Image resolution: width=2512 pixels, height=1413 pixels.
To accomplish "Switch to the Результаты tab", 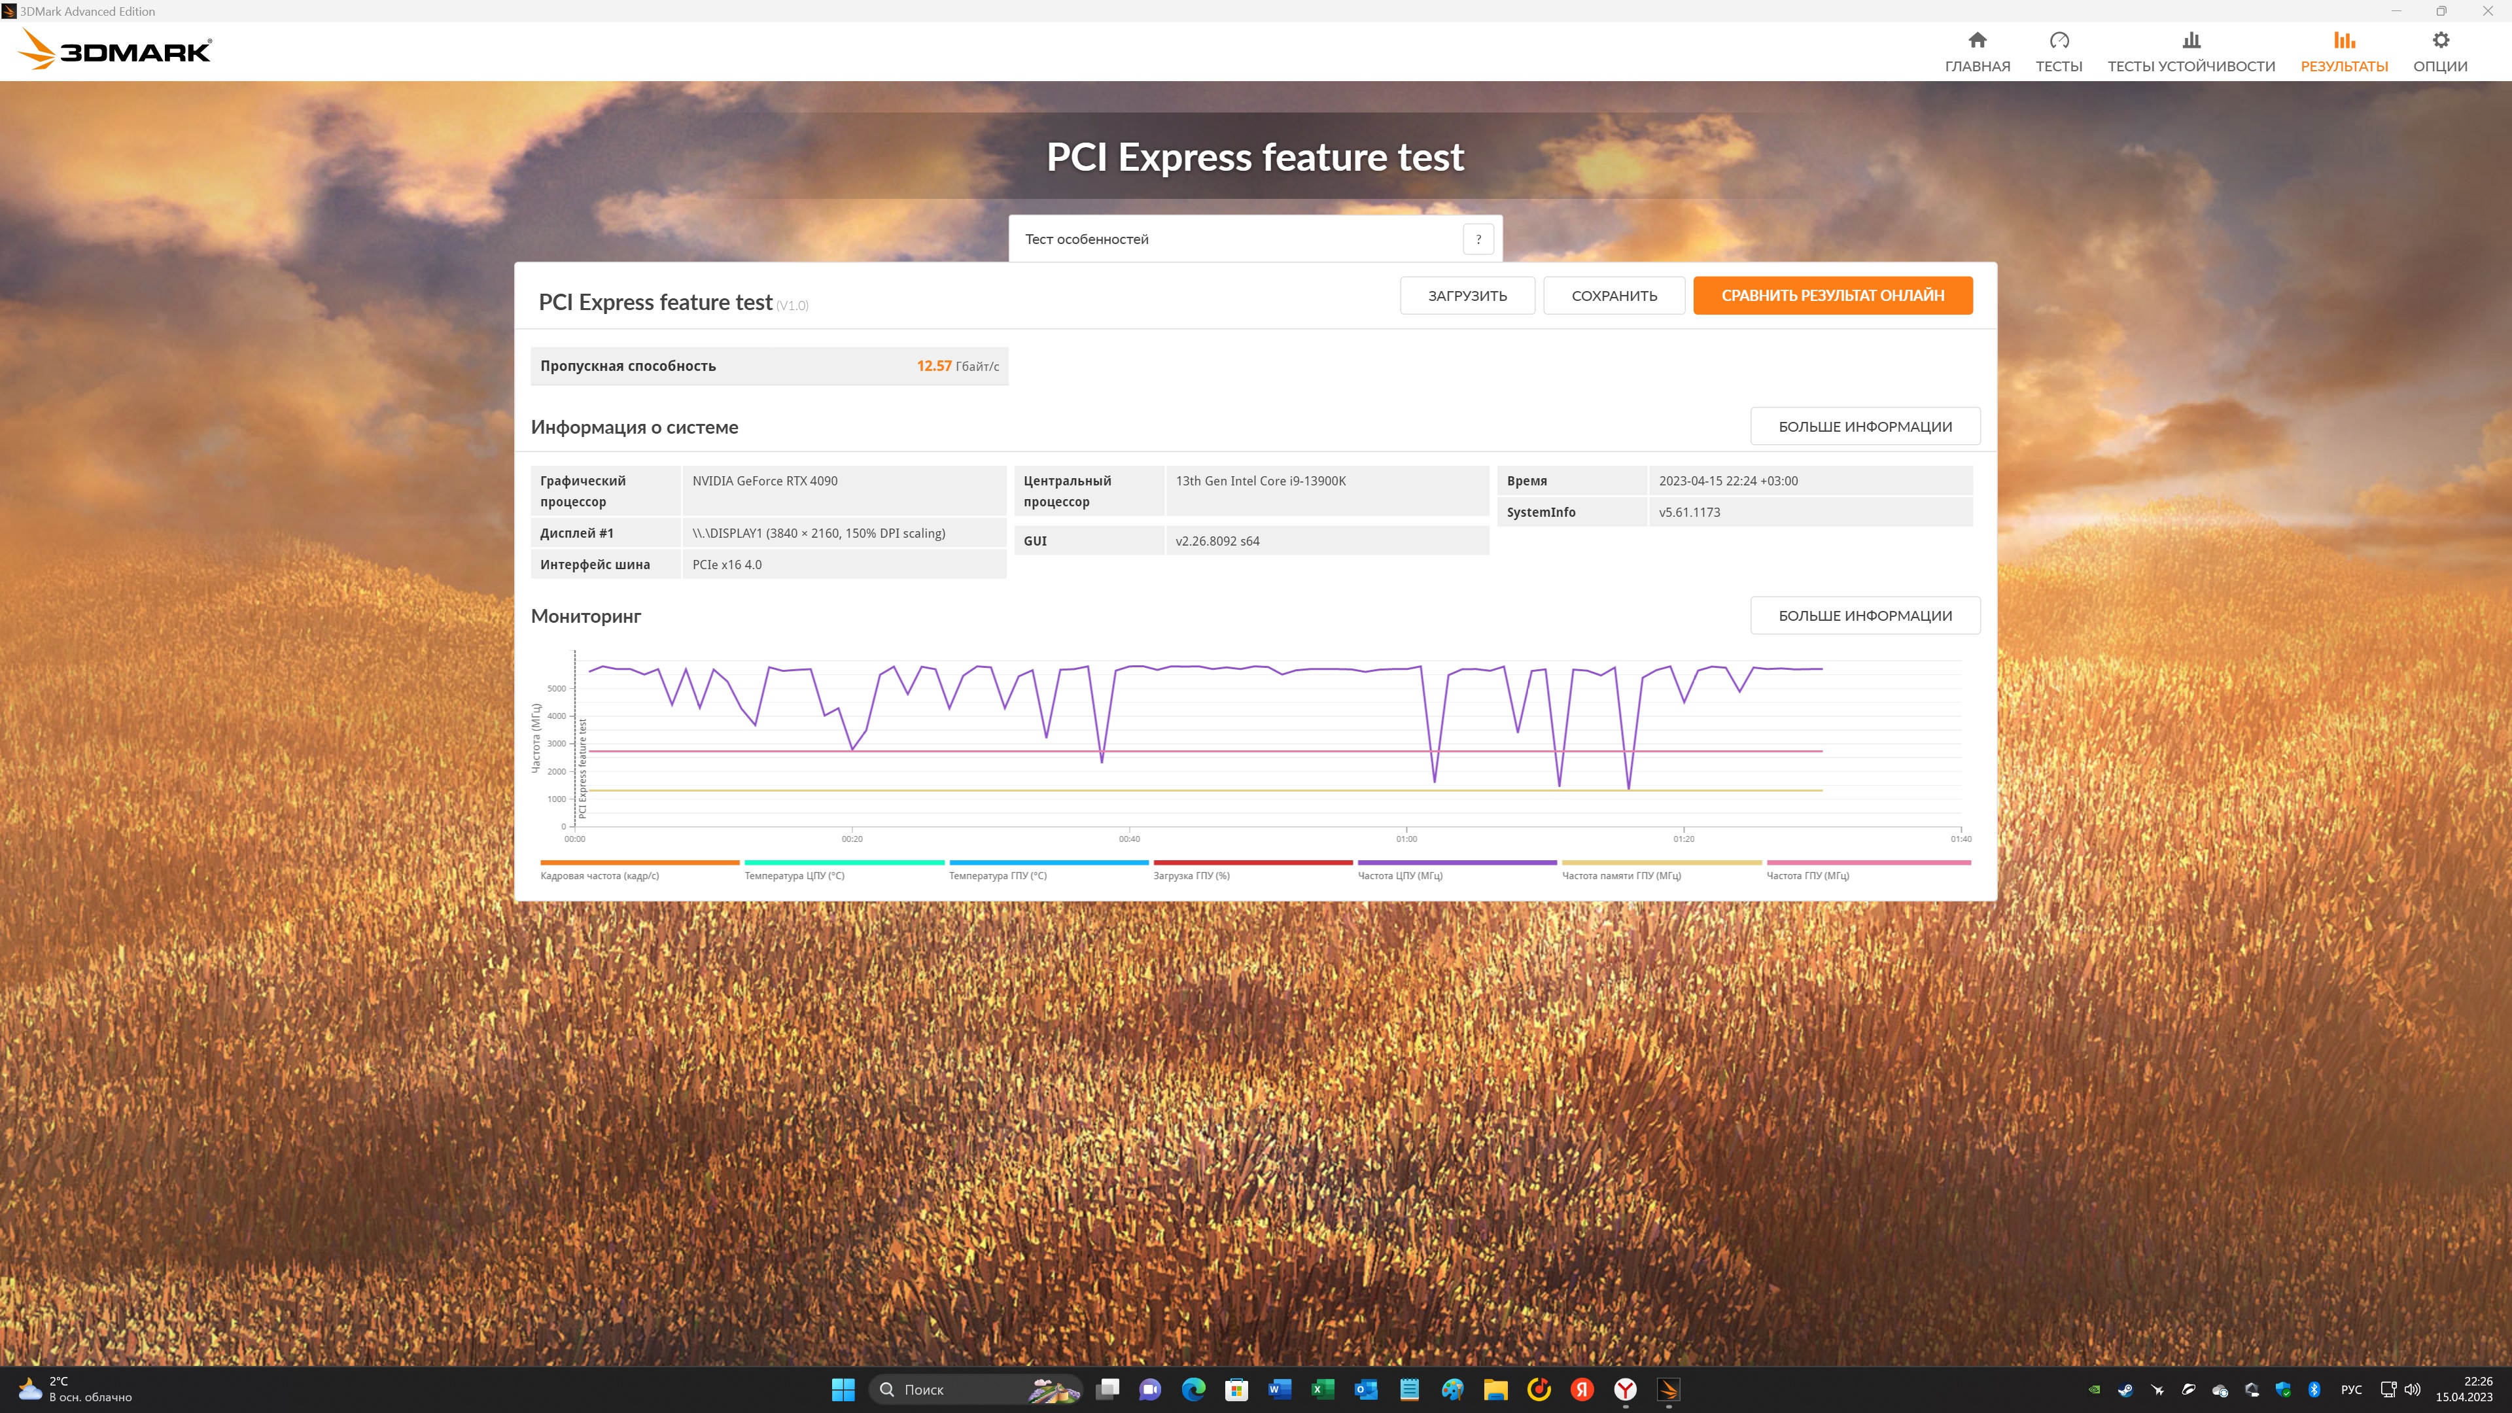I will 2343,51.
